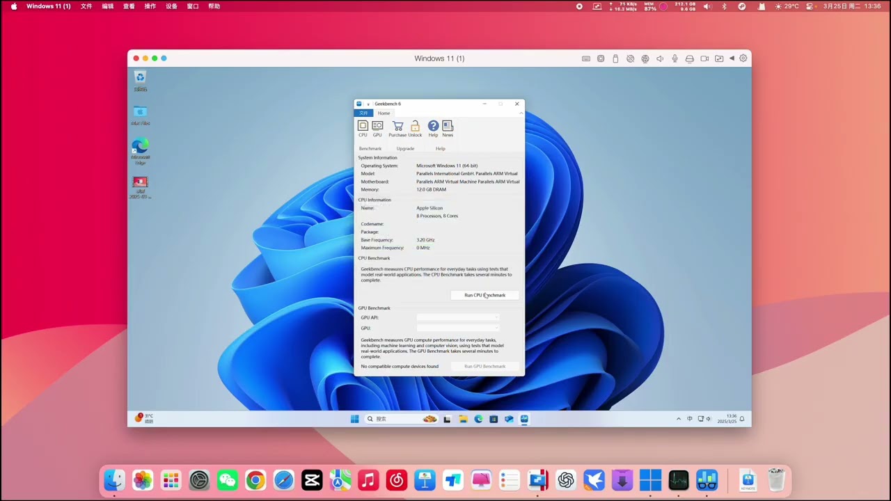Open the Recycle Bin desktop icon
The image size is (891, 501).
[141, 81]
